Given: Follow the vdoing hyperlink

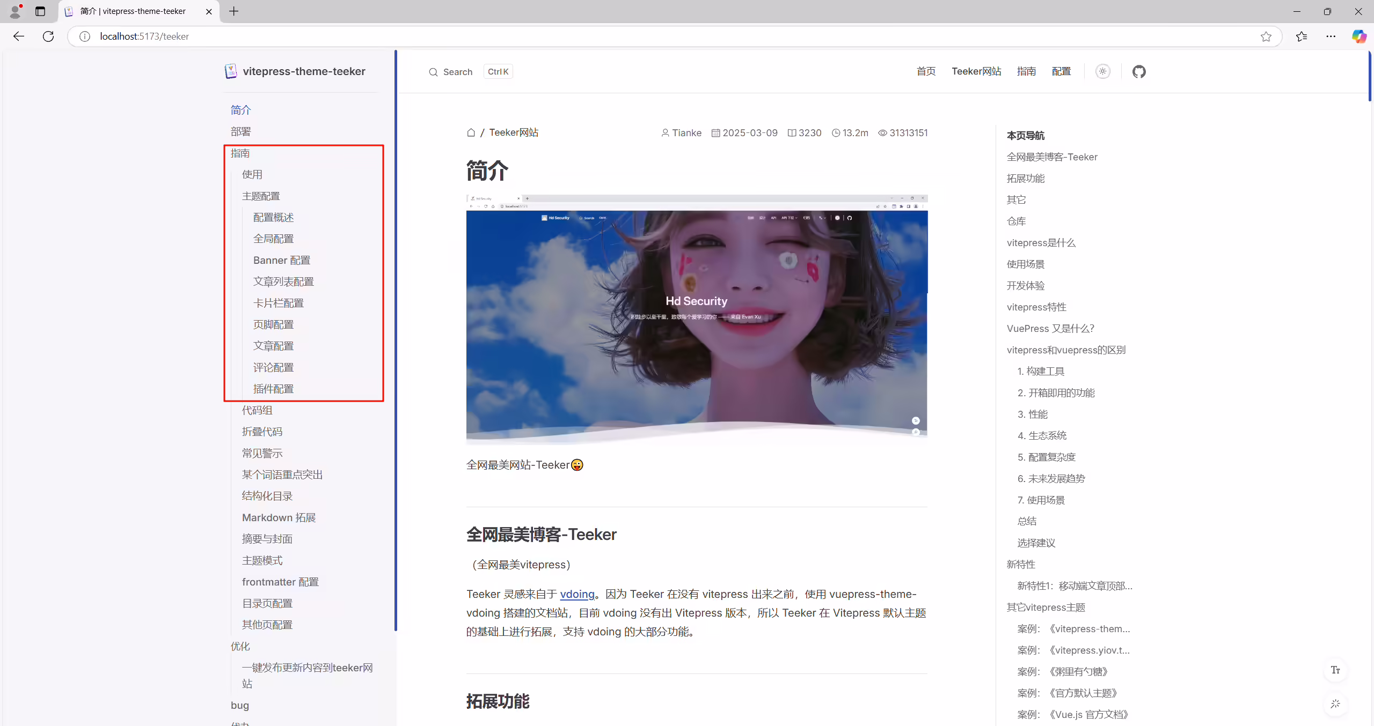Looking at the screenshot, I should 577,594.
